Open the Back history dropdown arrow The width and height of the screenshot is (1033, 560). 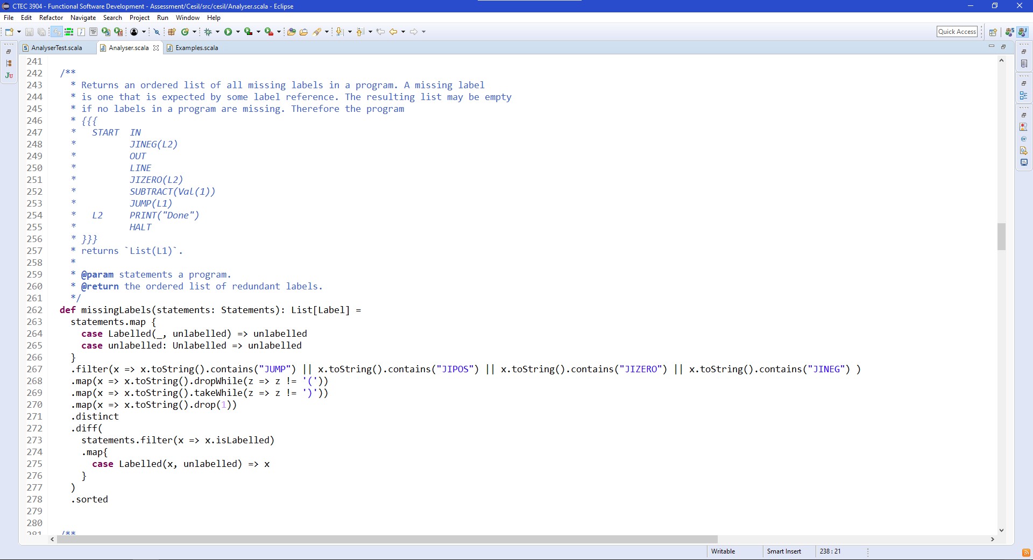pyautogui.click(x=403, y=32)
